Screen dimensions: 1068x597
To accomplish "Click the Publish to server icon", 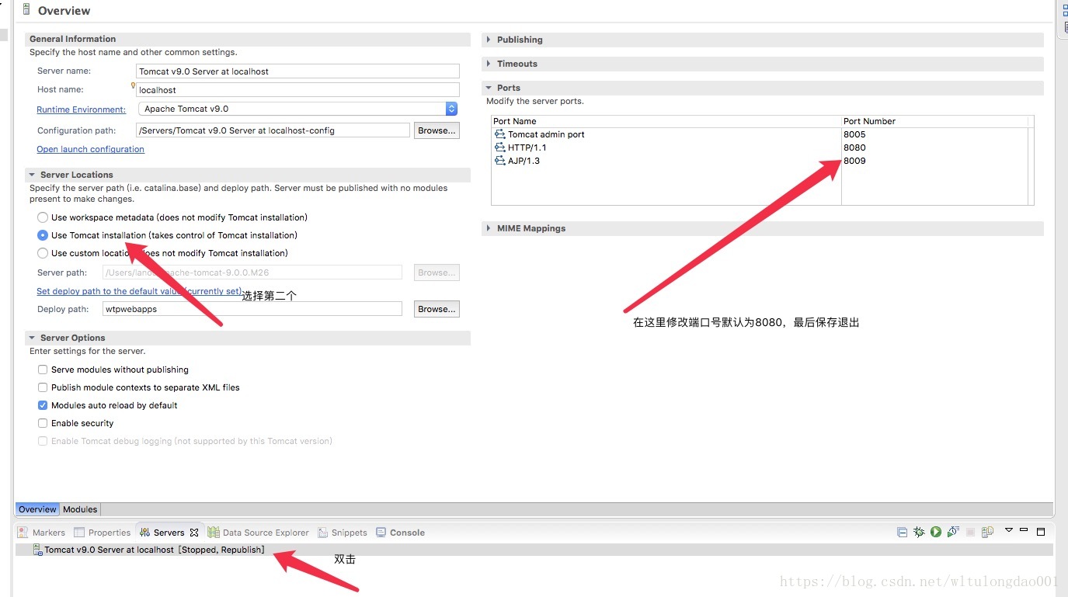I will coord(987,532).
